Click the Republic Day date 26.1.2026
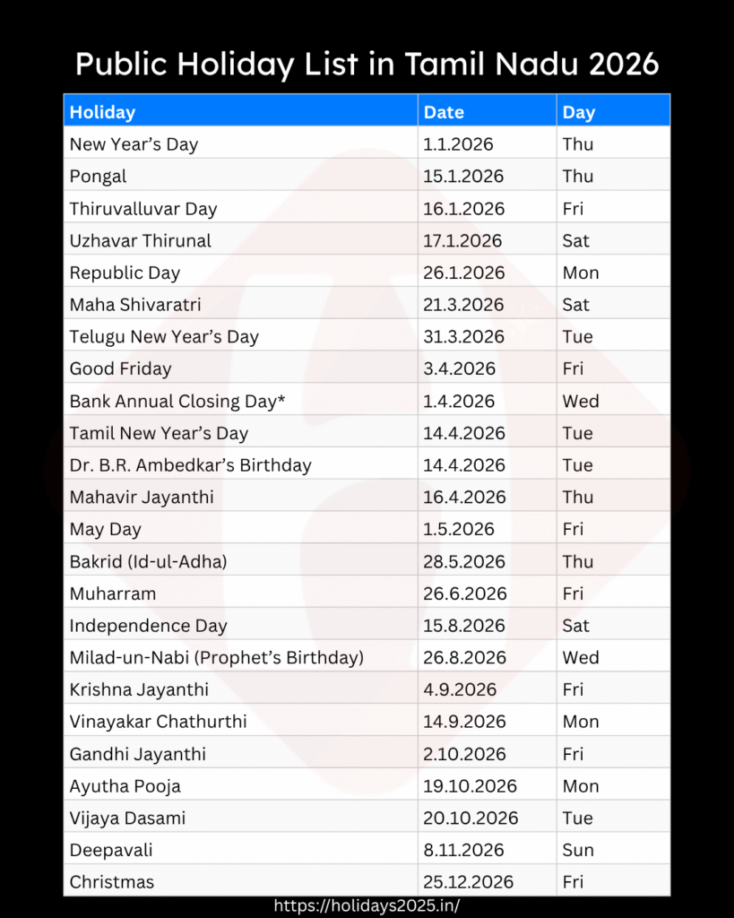734x918 pixels. 464,273
